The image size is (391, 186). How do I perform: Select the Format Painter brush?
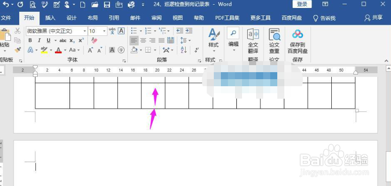pos(17,50)
